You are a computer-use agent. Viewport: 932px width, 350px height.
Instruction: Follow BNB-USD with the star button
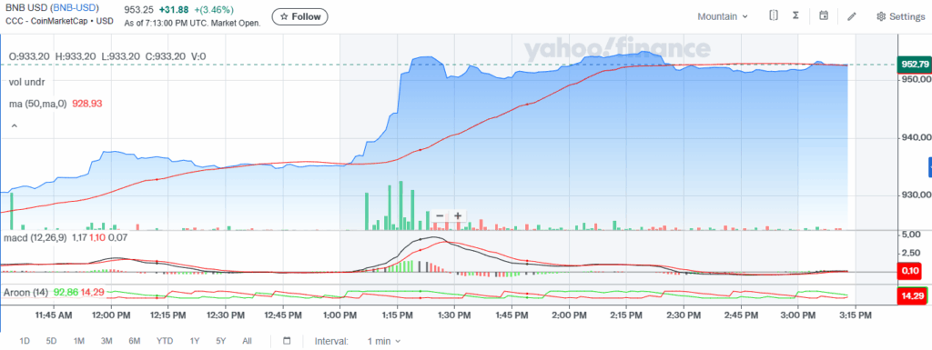coord(299,16)
